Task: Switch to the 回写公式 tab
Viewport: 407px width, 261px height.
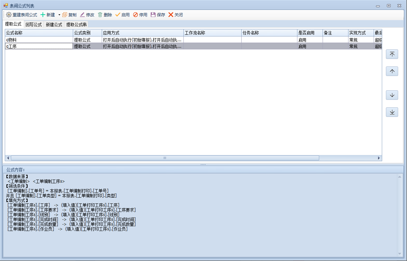Action: [x=33, y=25]
